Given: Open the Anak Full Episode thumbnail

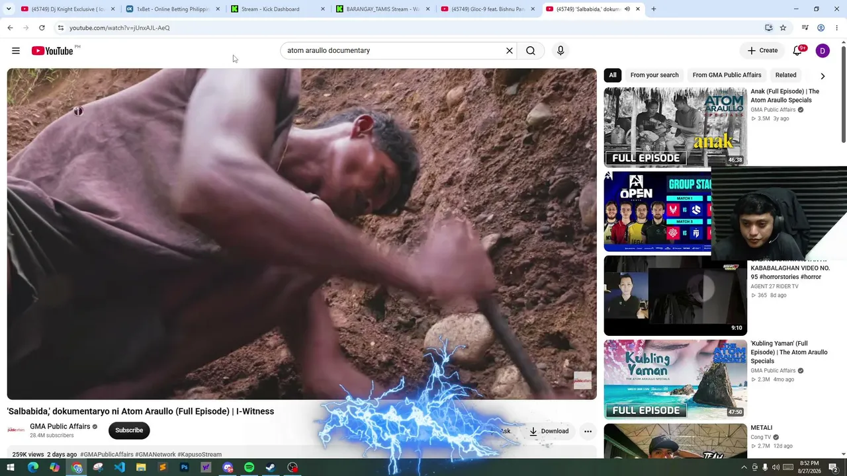Looking at the screenshot, I should (675, 127).
